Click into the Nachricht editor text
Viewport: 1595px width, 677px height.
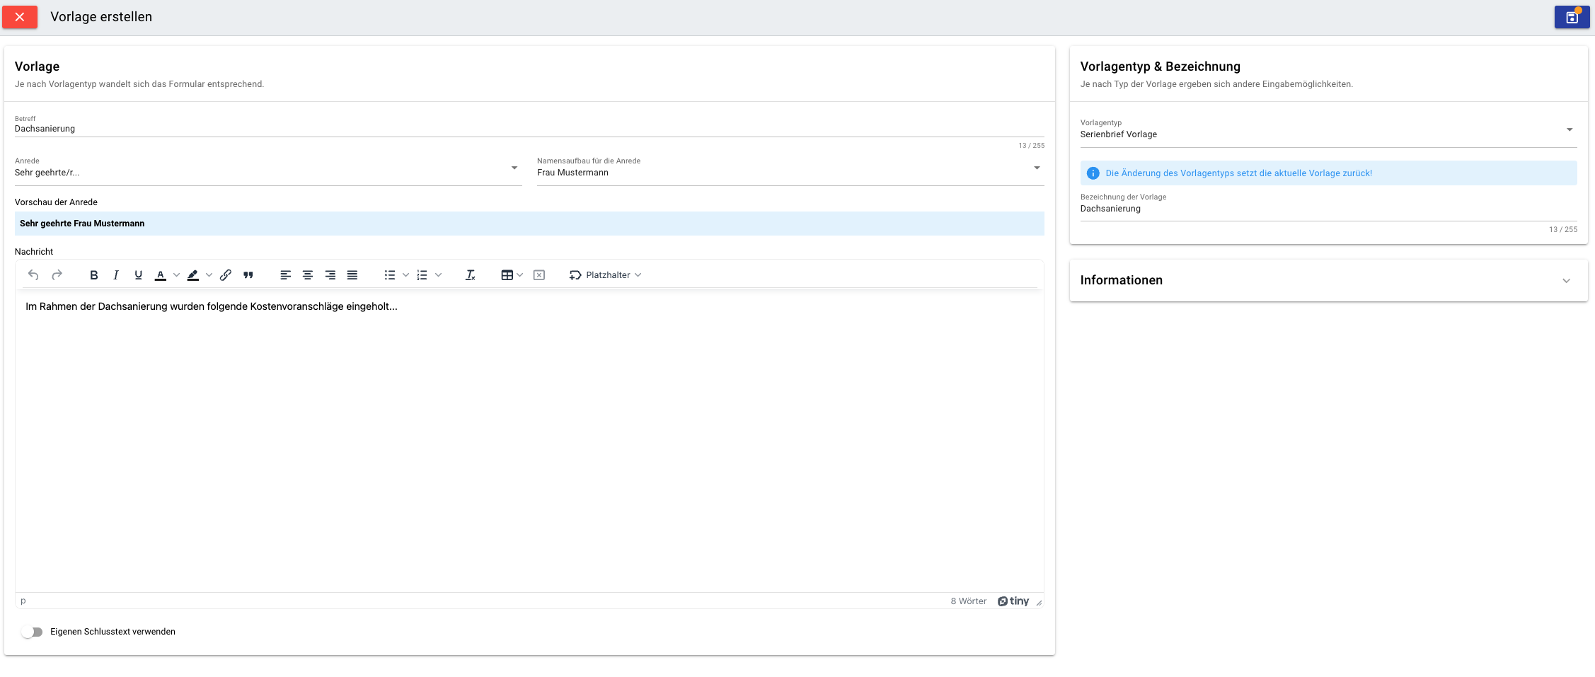pyautogui.click(x=212, y=306)
